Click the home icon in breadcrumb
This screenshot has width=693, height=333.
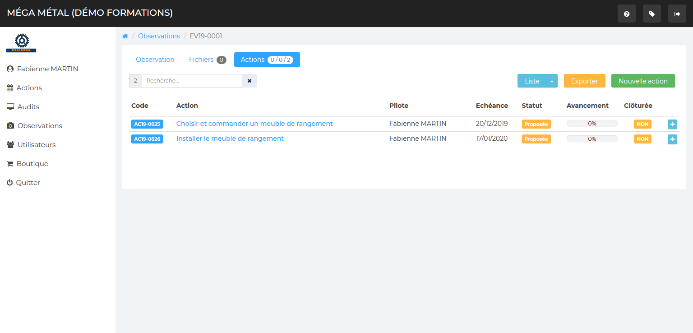click(125, 36)
